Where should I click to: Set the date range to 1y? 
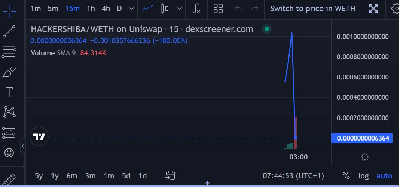[55, 176]
